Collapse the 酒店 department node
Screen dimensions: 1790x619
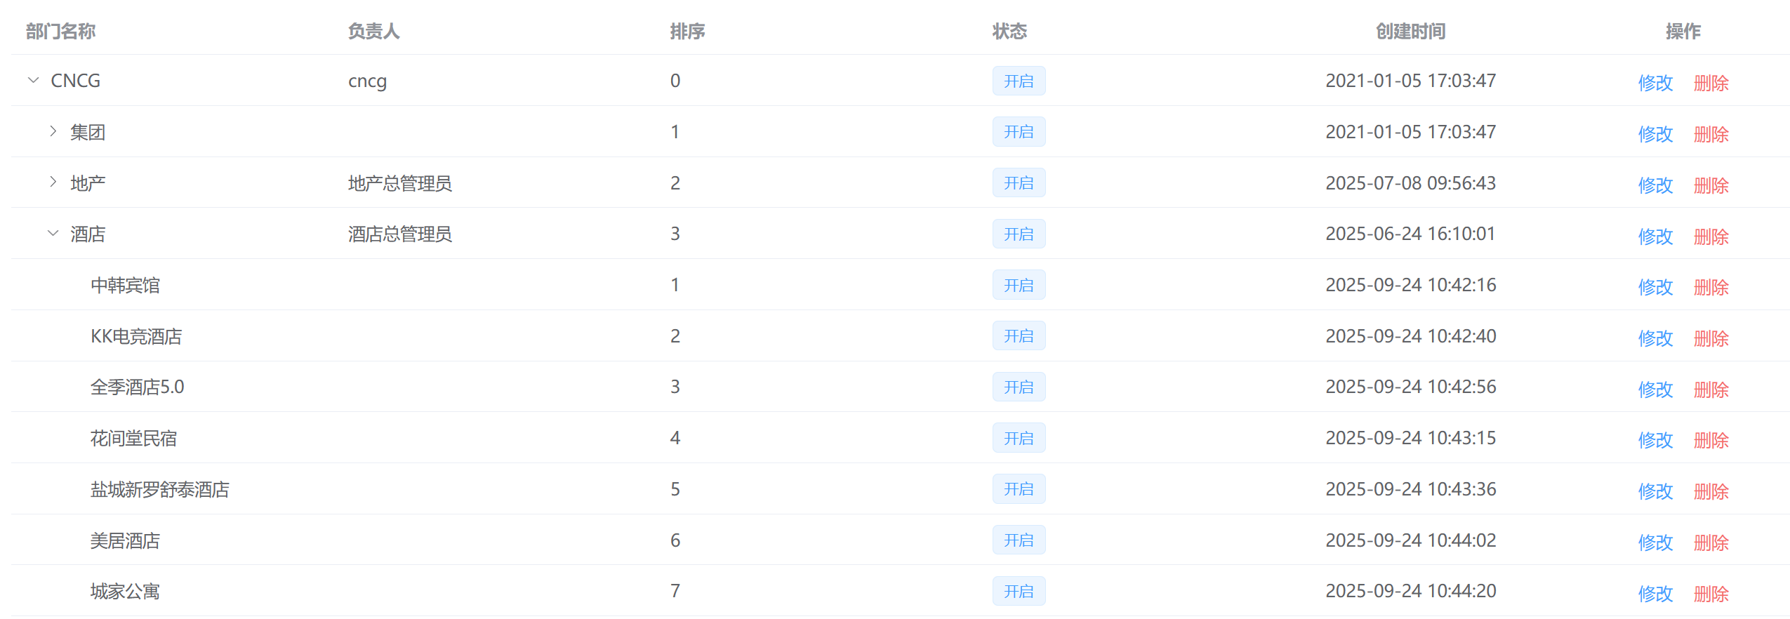pyautogui.click(x=53, y=234)
